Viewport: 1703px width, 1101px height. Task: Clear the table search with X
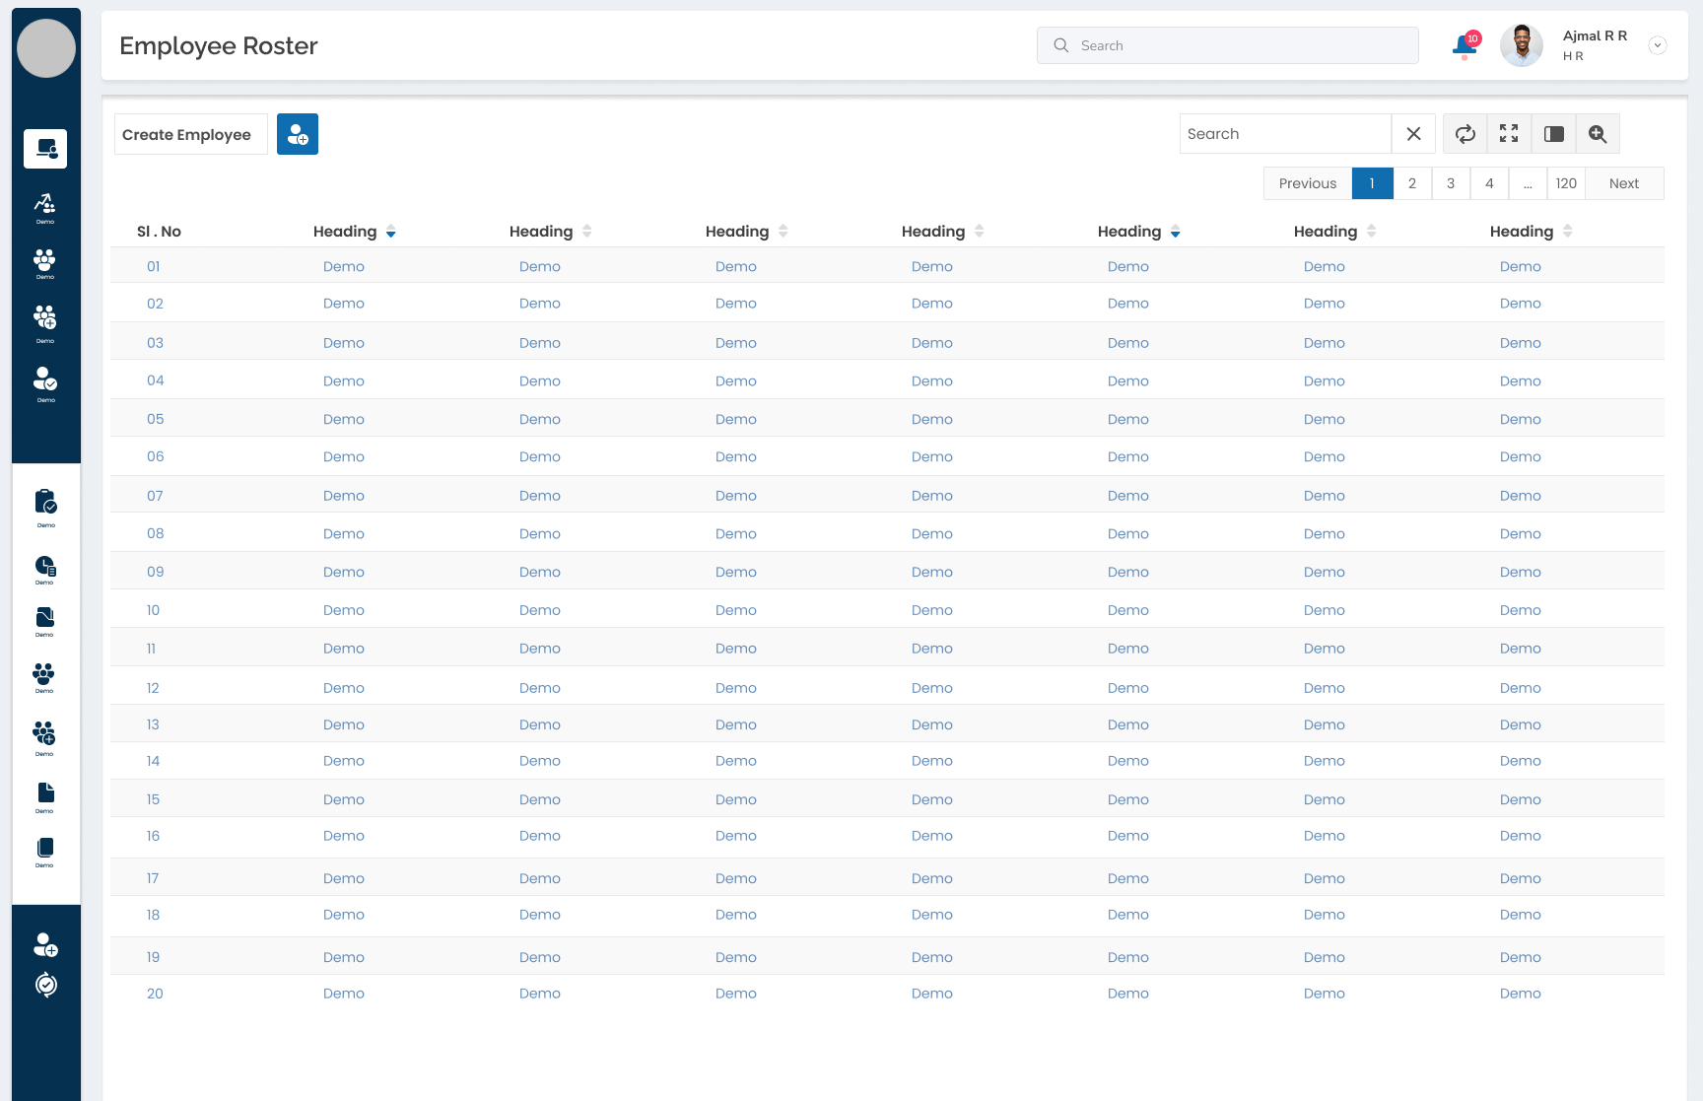point(1413,134)
